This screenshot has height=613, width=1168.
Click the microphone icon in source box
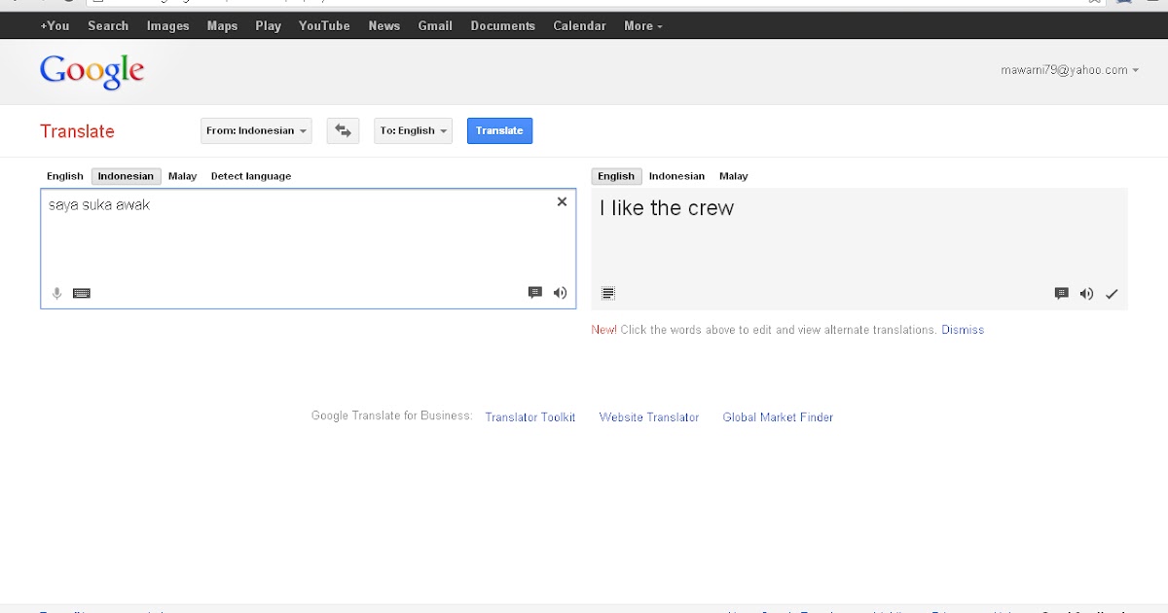pyautogui.click(x=56, y=293)
